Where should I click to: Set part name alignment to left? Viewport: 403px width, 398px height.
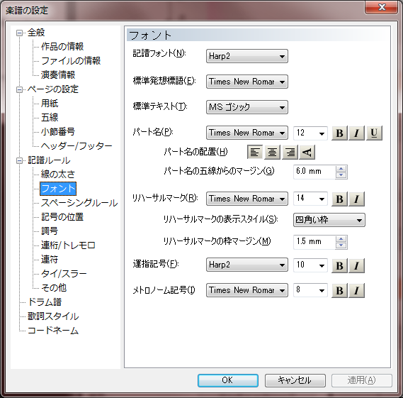(255, 152)
